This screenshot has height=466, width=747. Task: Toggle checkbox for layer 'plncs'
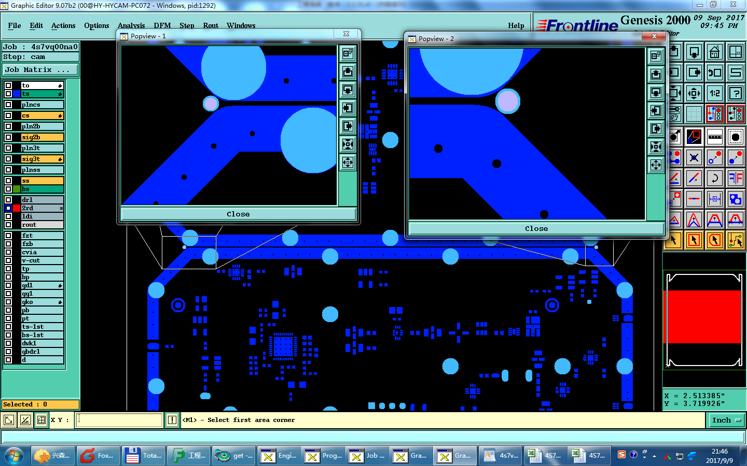tap(8, 105)
